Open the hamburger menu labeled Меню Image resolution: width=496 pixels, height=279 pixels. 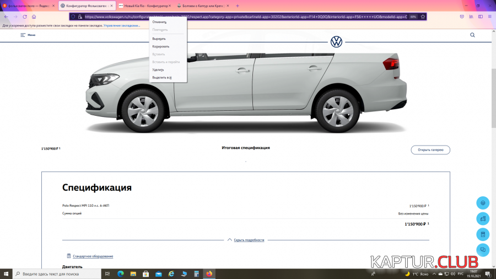[x=28, y=35]
